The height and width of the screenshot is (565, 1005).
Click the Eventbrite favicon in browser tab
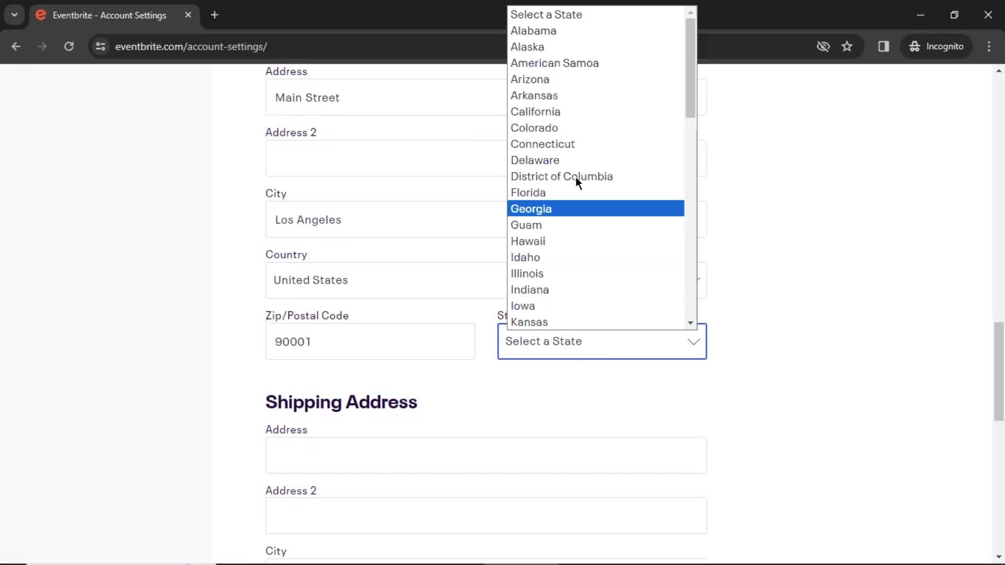tap(39, 15)
